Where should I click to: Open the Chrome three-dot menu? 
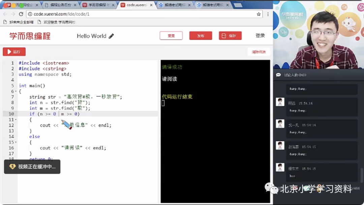[268, 14]
